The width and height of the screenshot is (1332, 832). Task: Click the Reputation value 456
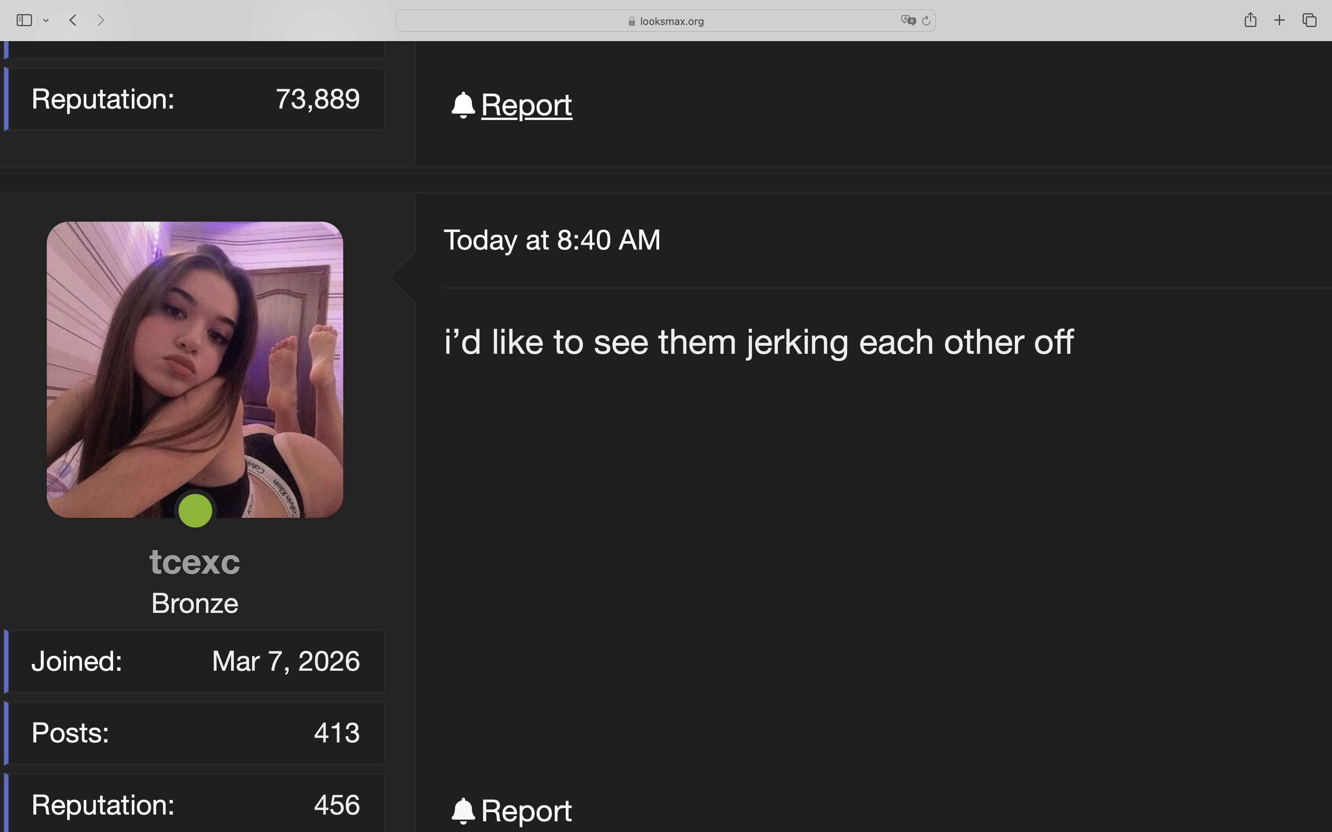coord(337,805)
